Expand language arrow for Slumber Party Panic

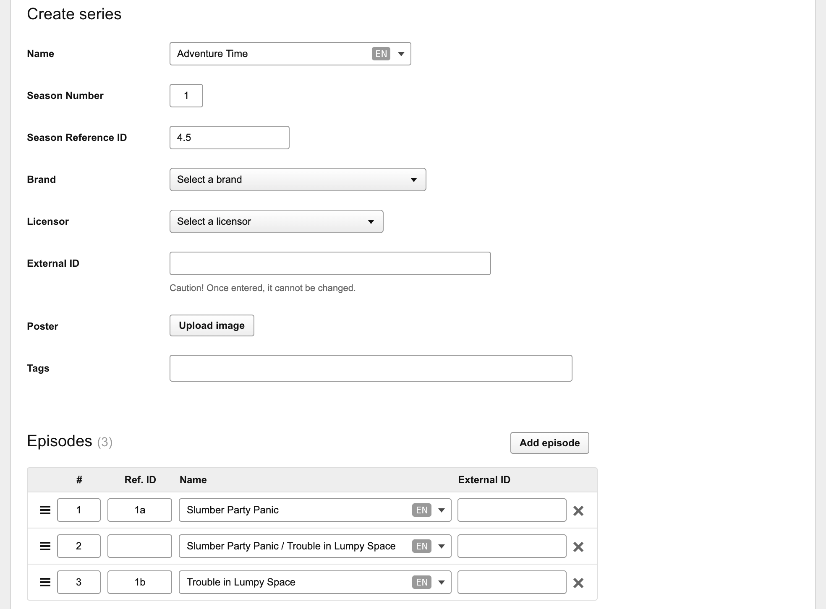(x=442, y=510)
